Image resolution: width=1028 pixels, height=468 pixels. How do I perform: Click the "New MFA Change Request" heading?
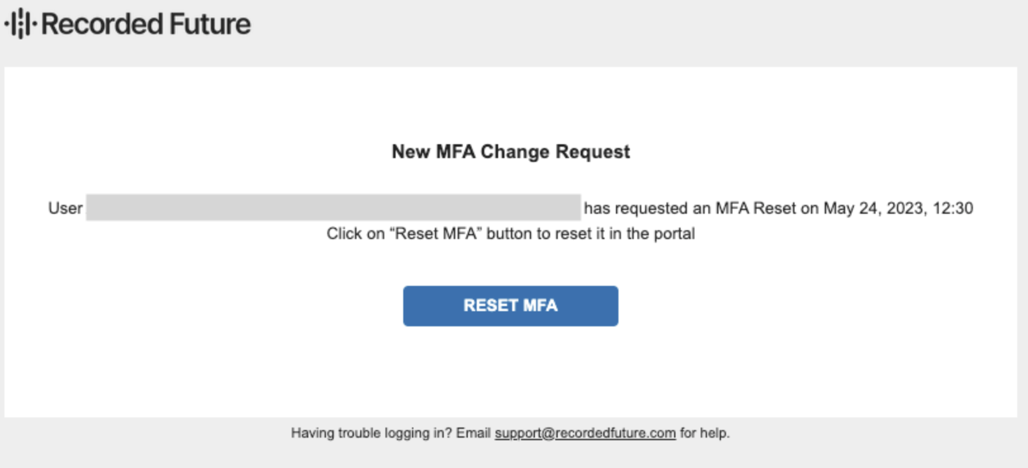point(510,152)
